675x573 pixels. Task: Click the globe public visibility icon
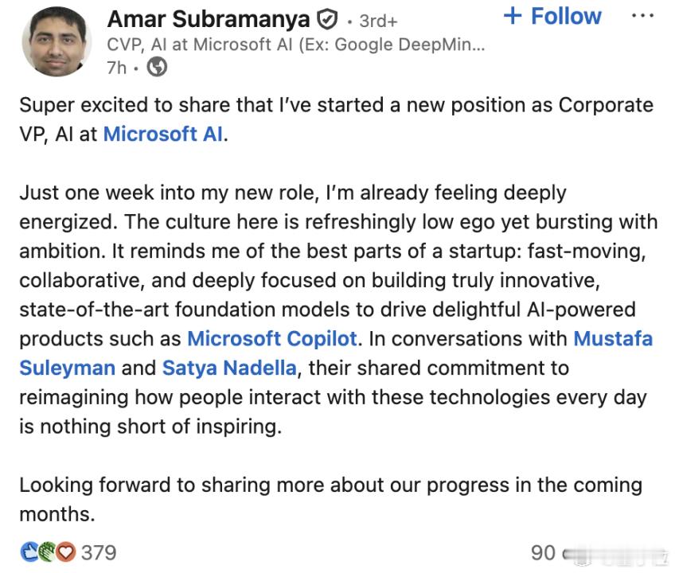(x=157, y=68)
